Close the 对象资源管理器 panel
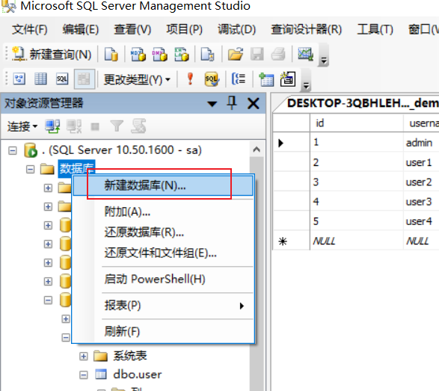Image resolution: width=439 pixels, height=391 pixels. pyautogui.click(x=253, y=103)
